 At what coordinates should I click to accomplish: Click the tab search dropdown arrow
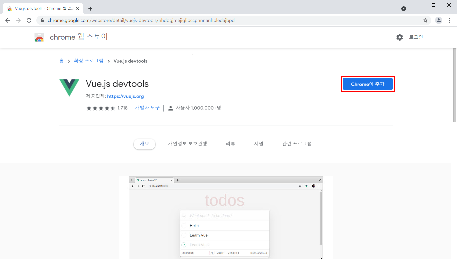point(404,9)
